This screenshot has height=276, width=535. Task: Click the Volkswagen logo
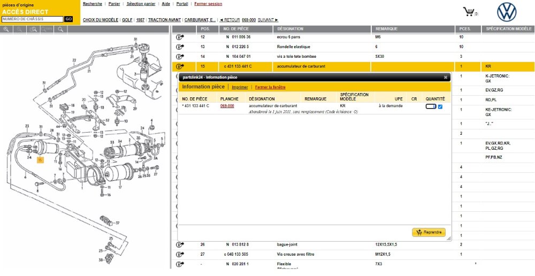click(507, 12)
